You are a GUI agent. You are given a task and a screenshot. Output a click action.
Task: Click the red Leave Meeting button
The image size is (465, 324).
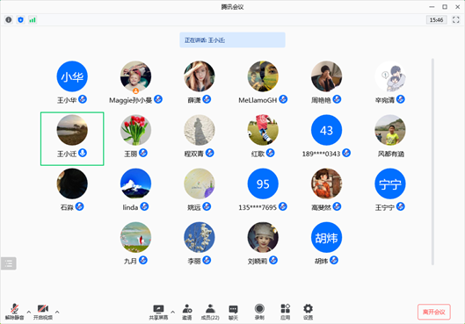434,312
